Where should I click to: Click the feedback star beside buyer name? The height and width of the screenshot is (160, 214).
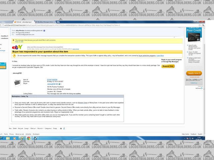point(60,84)
